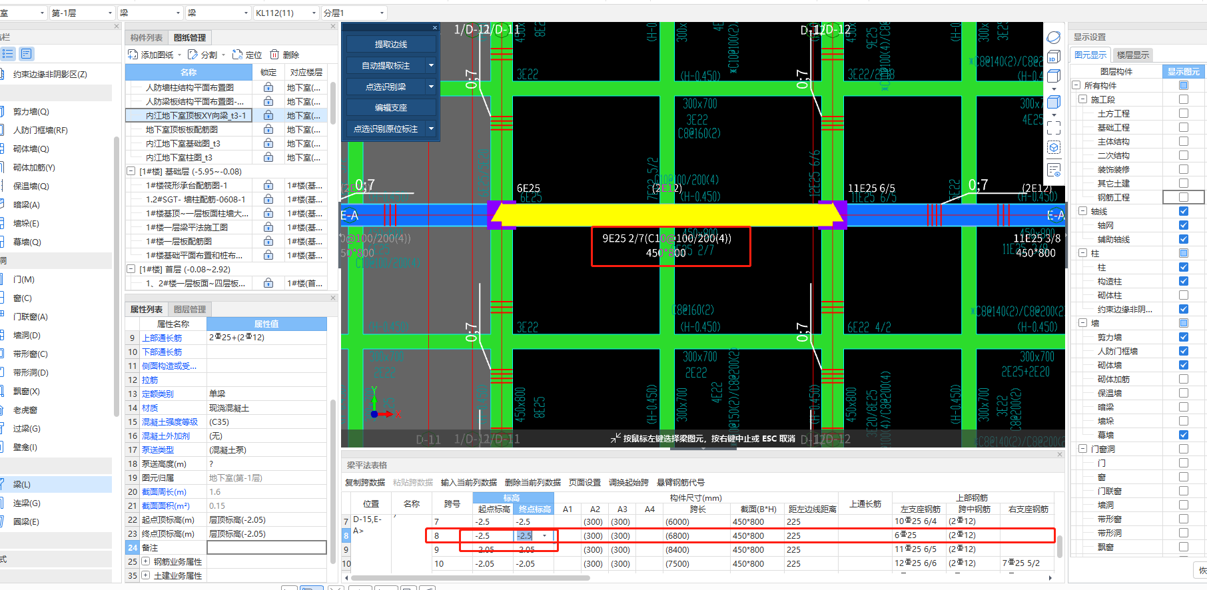Click 复制跨数据 in beam table
This screenshot has height=590, width=1207.
tap(365, 482)
